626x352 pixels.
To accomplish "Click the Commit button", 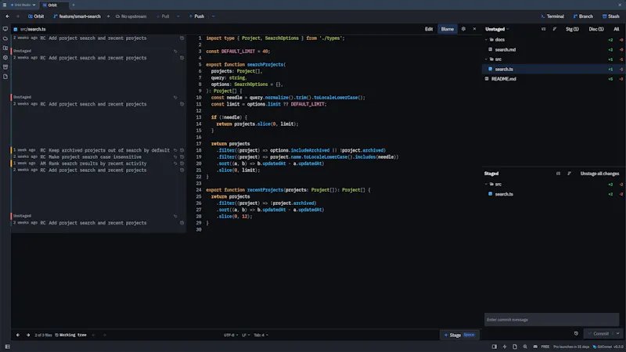I will 598,334.
